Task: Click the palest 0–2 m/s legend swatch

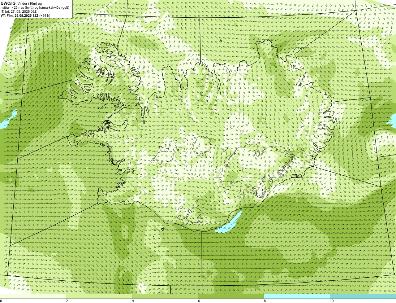Action: pos(33,296)
